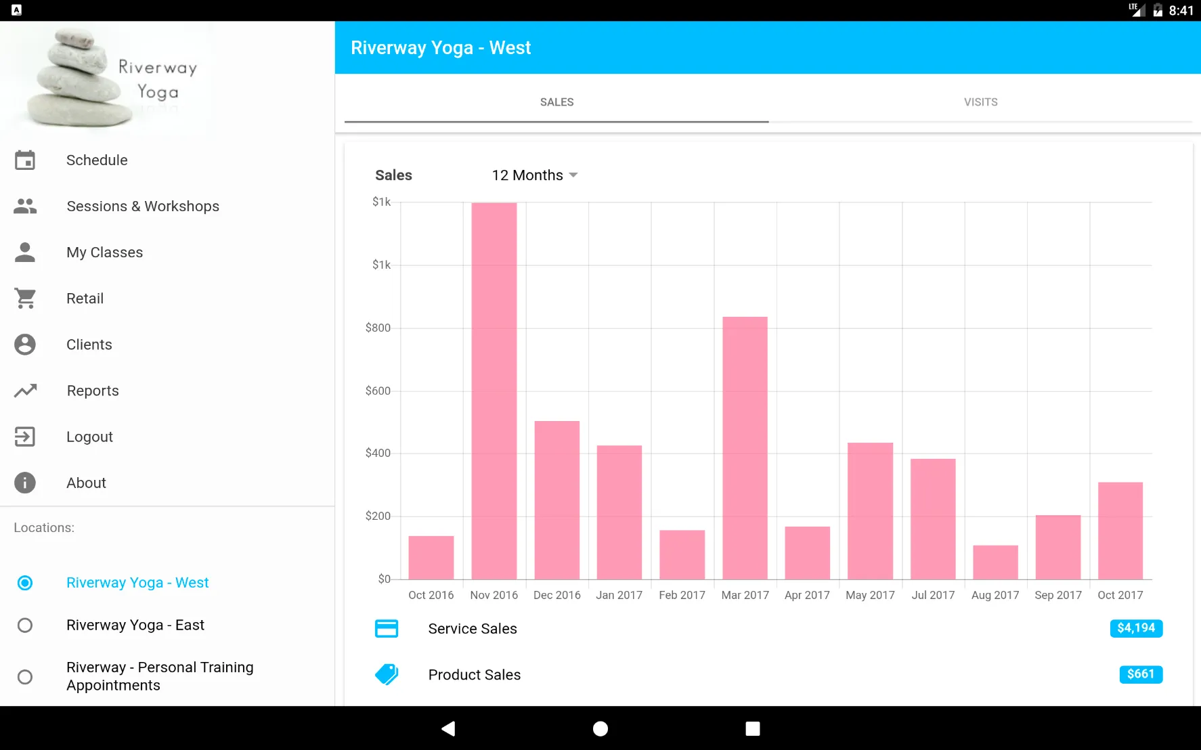
Task: Open the About menu entry
Action: pyautogui.click(x=167, y=483)
